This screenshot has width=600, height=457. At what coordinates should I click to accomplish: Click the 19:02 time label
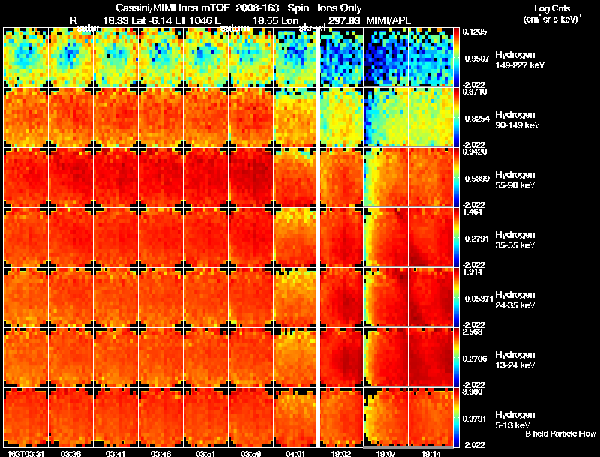(340, 453)
